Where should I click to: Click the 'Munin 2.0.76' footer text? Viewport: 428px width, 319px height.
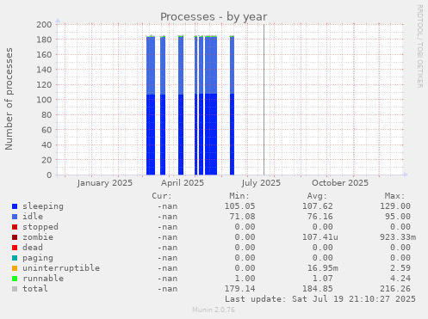[x=214, y=310]
